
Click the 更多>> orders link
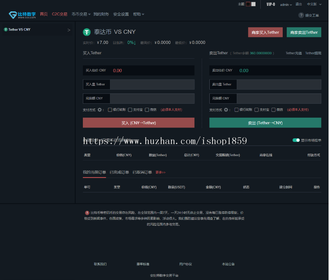pyautogui.click(x=160, y=172)
